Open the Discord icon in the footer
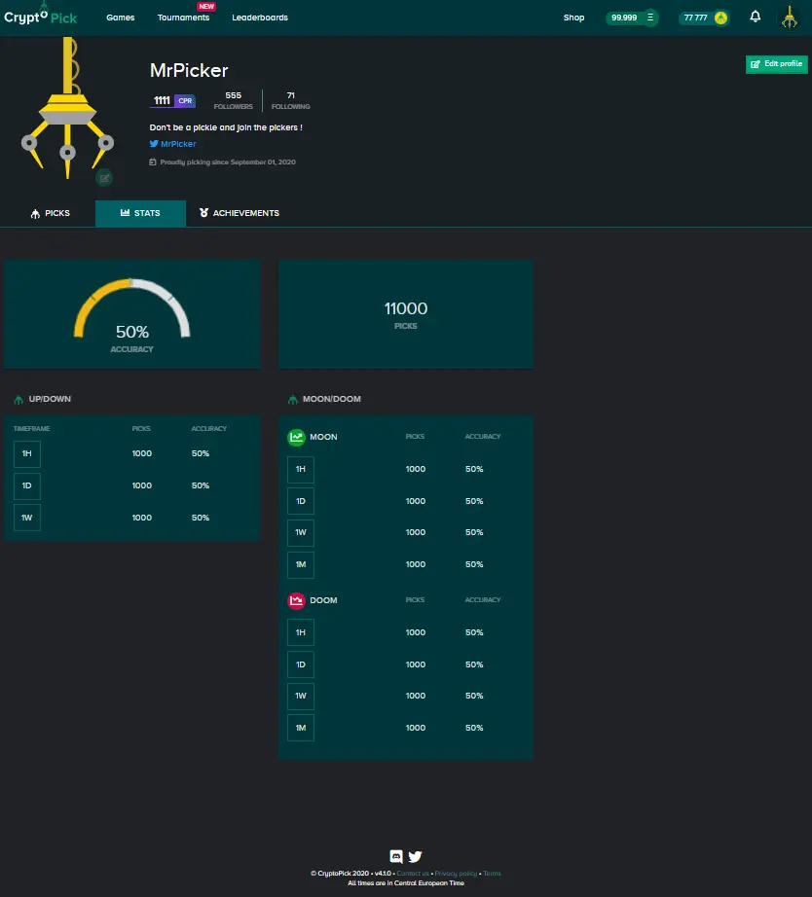The width and height of the screenshot is (812, 897). [x=395, y=856]
